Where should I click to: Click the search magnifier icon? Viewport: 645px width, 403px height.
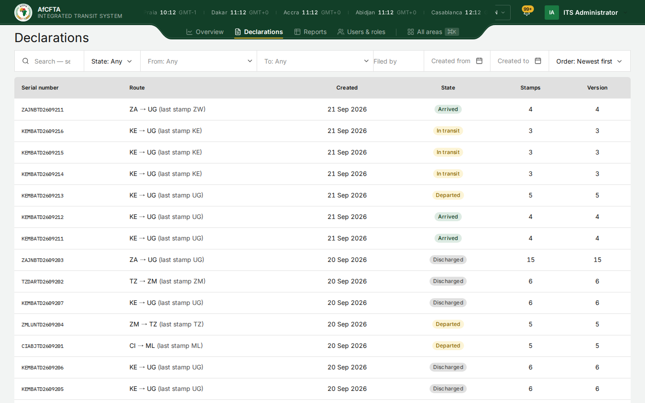(x=26, y=61)
